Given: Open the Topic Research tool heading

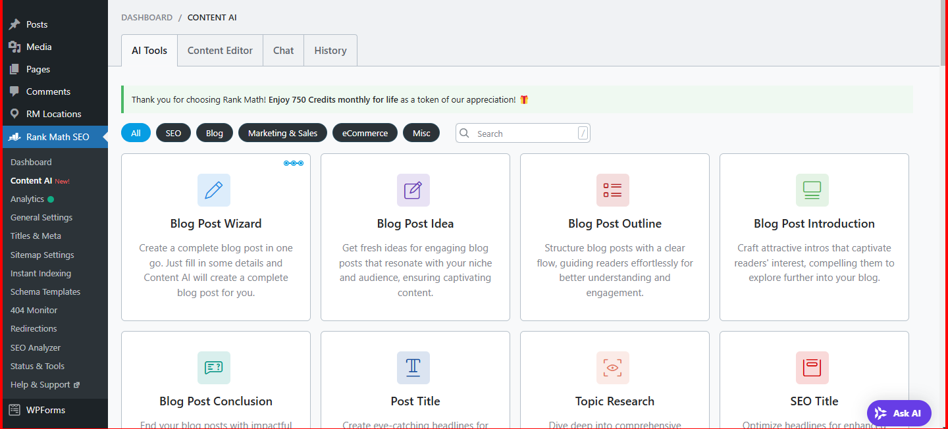Looking at the screenshot, I should [615, 401].
